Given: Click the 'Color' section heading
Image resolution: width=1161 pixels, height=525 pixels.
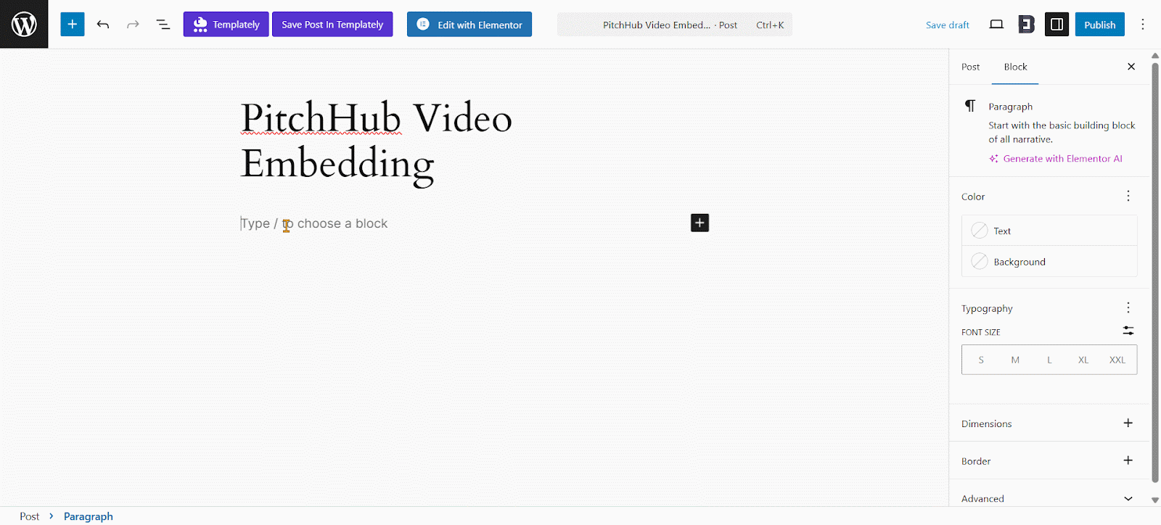Looking at the screenshot, I should [x=973, y=197].
